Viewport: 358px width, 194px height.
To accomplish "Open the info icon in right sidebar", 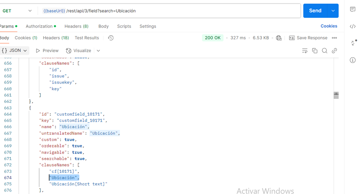I will coord(353,60).
